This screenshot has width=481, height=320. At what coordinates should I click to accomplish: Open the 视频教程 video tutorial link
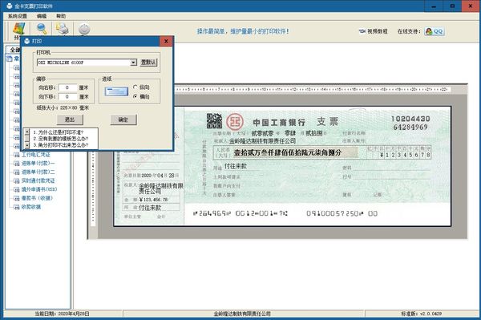click(x=374, y=31)
